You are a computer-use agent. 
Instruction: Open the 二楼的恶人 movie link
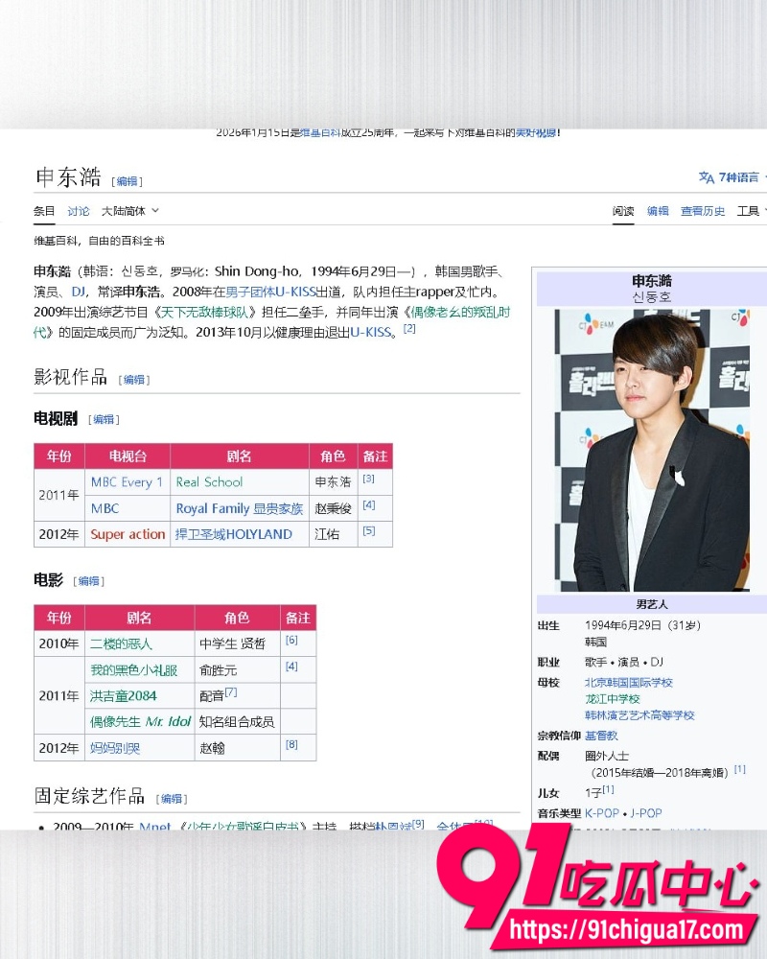(x=121, y=643)
